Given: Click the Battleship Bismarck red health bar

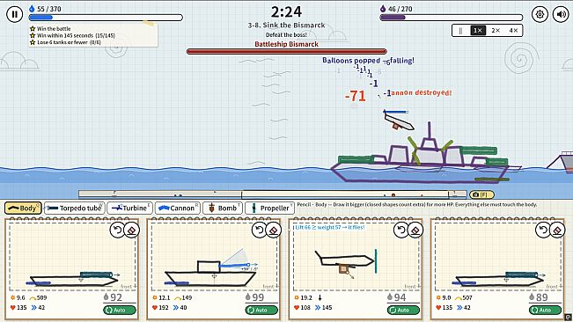Looking at the screenshot, I should [x=287, y=52].
